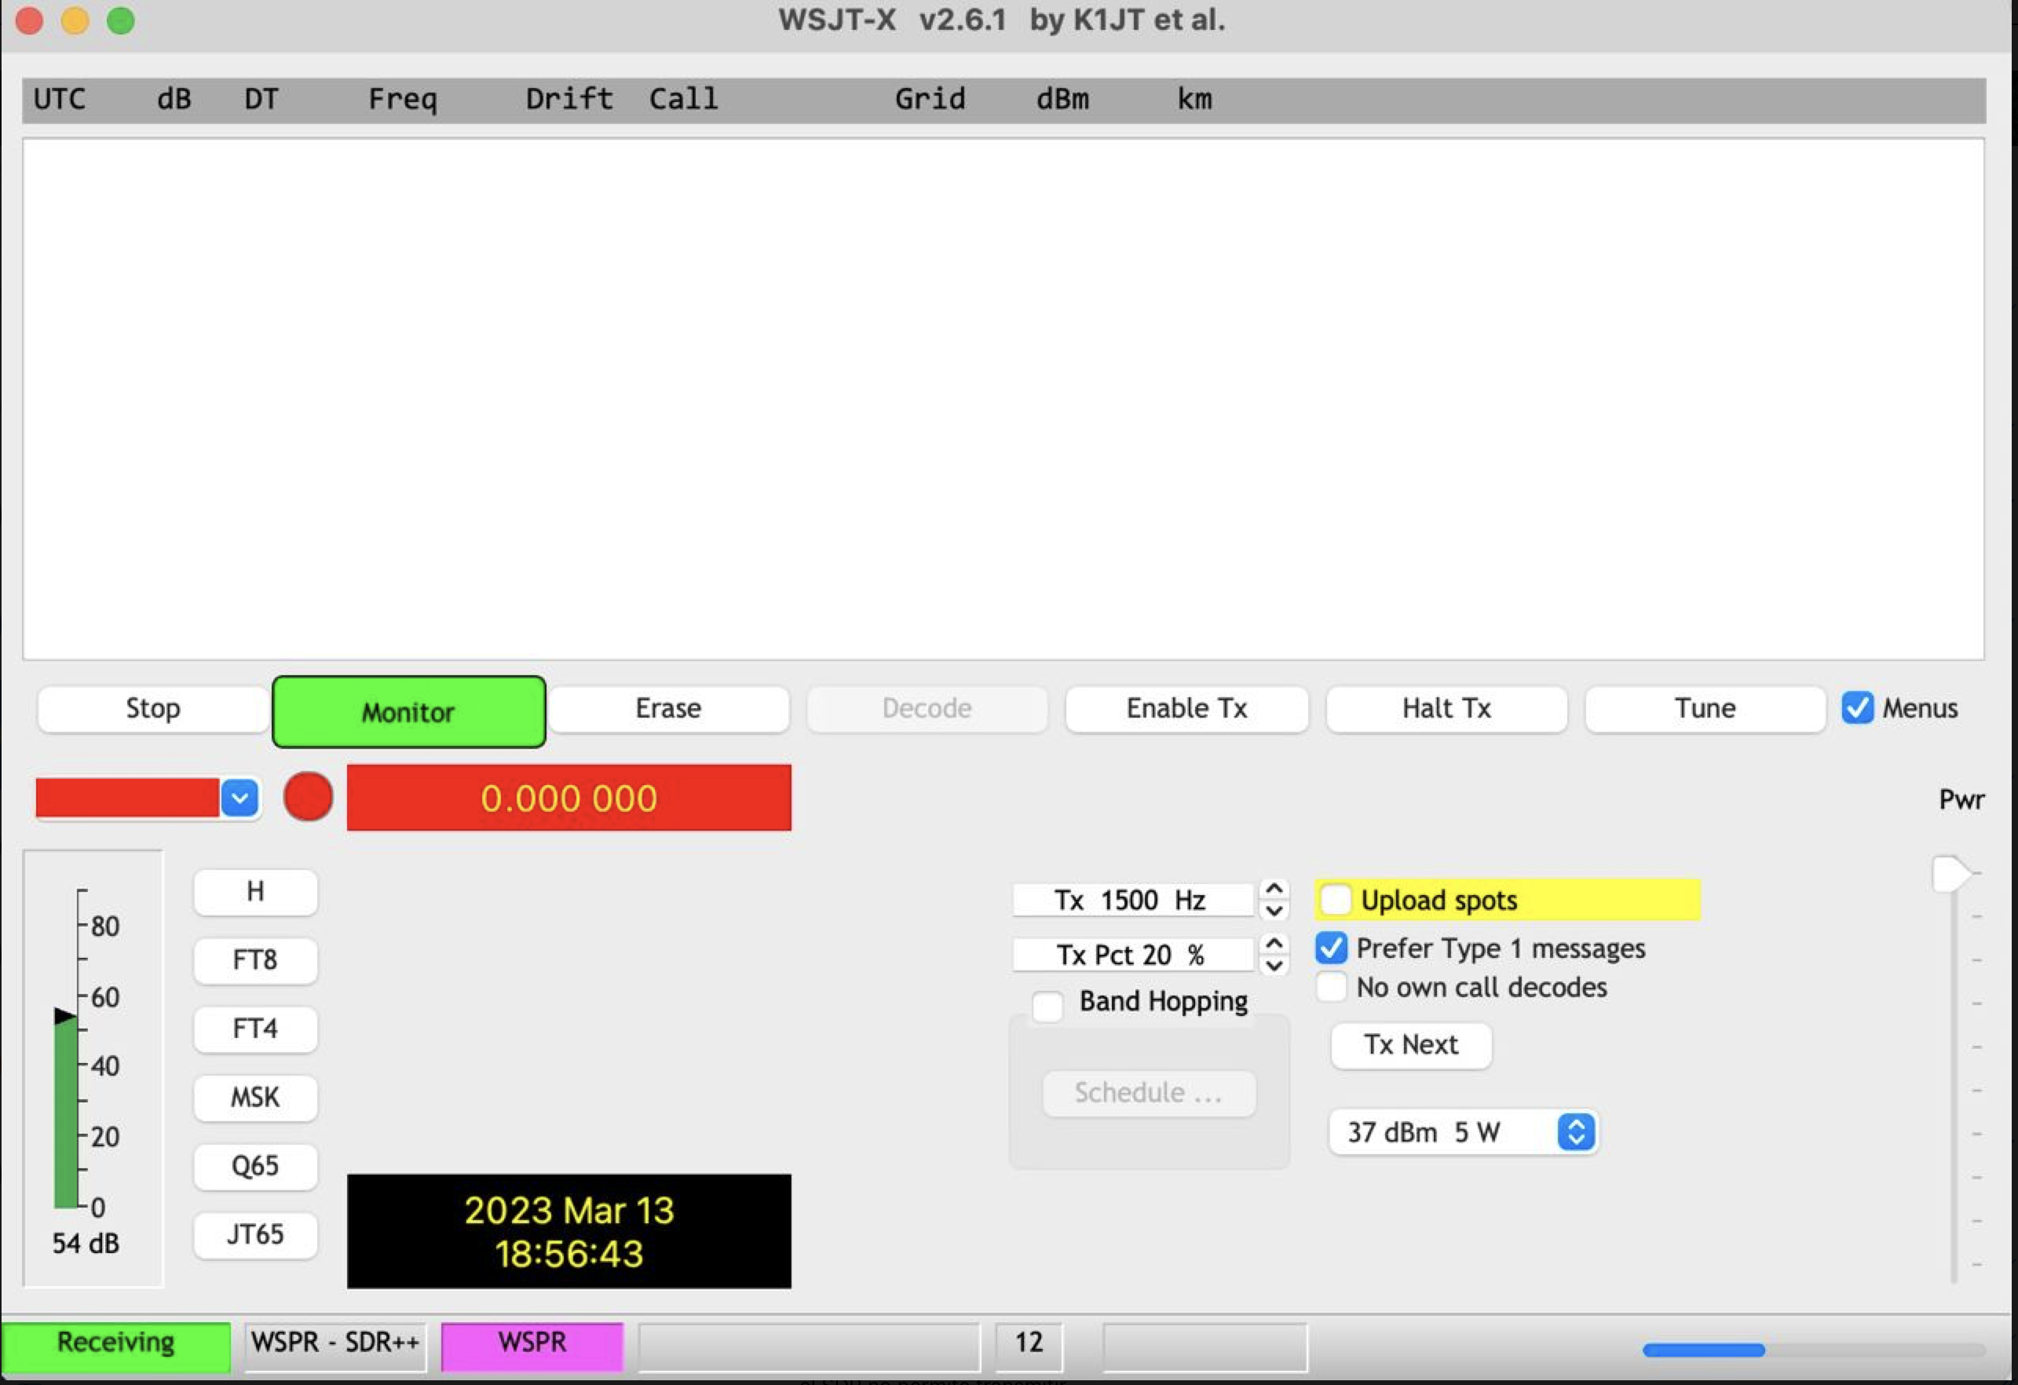This screenshot has width=2018, height=1385.
Task: Click the red CAT status indicator circle
Action: coord(309,796)
